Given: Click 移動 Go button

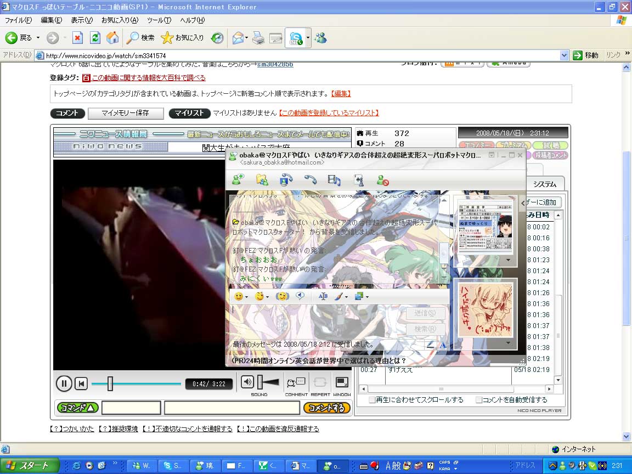Looking at the screenshot, I should click(x=586, y=55).
